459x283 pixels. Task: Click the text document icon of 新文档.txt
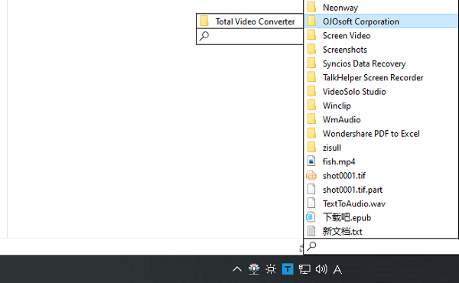point(311,231)
